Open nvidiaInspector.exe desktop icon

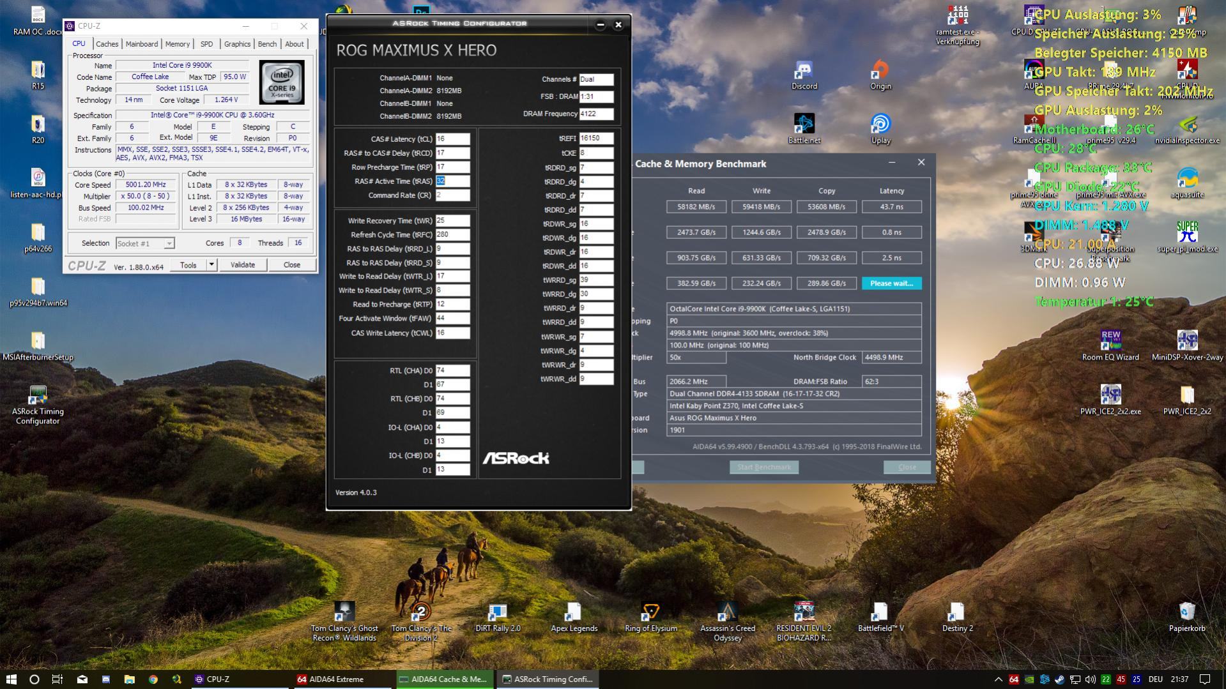[1187, 130]
